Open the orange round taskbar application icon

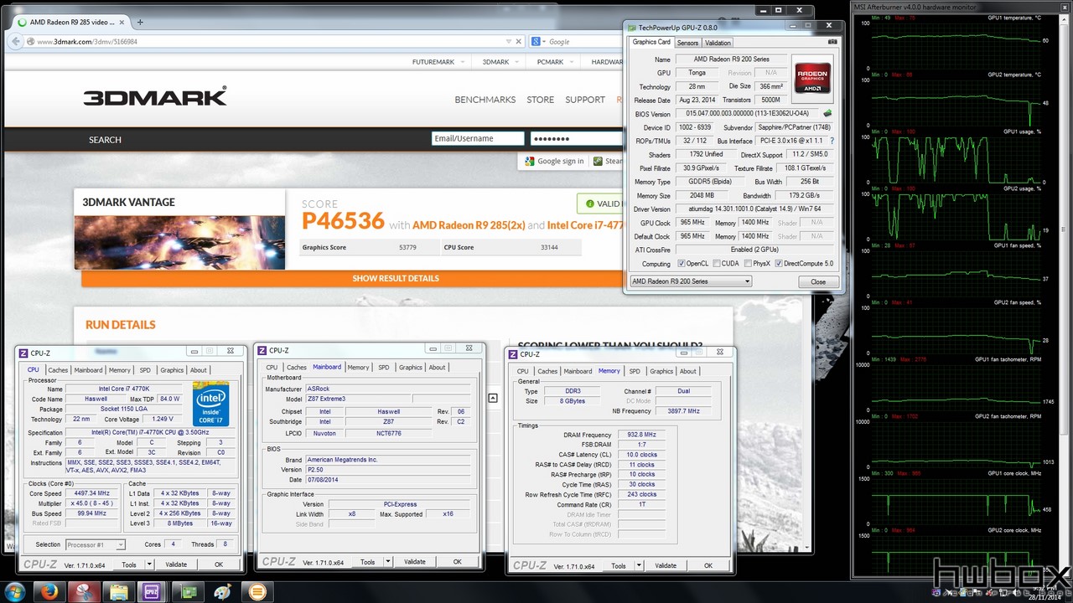[x=257, y=592]
